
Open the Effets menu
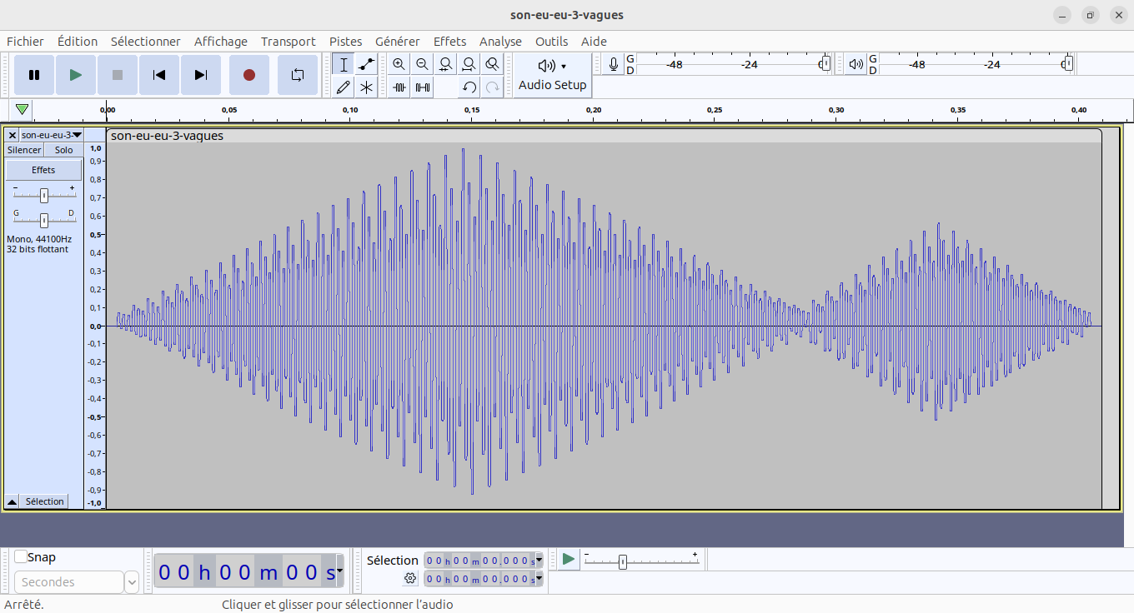tap(449, 42)
